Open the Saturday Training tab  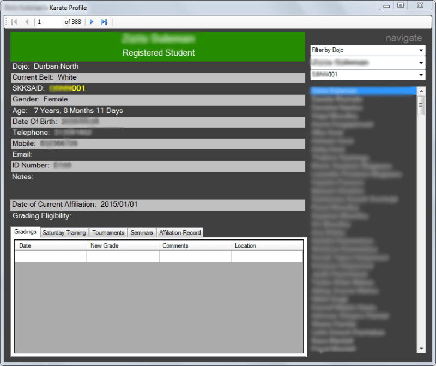coord(64,233)
